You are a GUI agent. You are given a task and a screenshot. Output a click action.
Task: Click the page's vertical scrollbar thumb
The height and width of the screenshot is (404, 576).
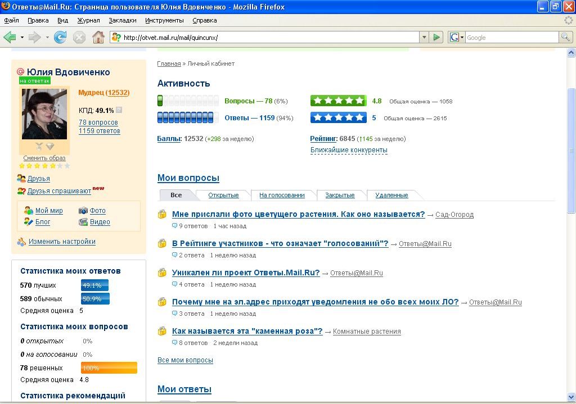tap(571, 151)
